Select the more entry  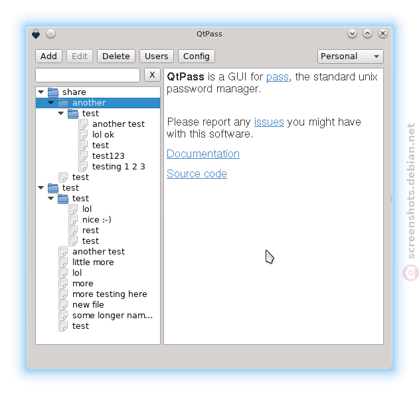83,284
